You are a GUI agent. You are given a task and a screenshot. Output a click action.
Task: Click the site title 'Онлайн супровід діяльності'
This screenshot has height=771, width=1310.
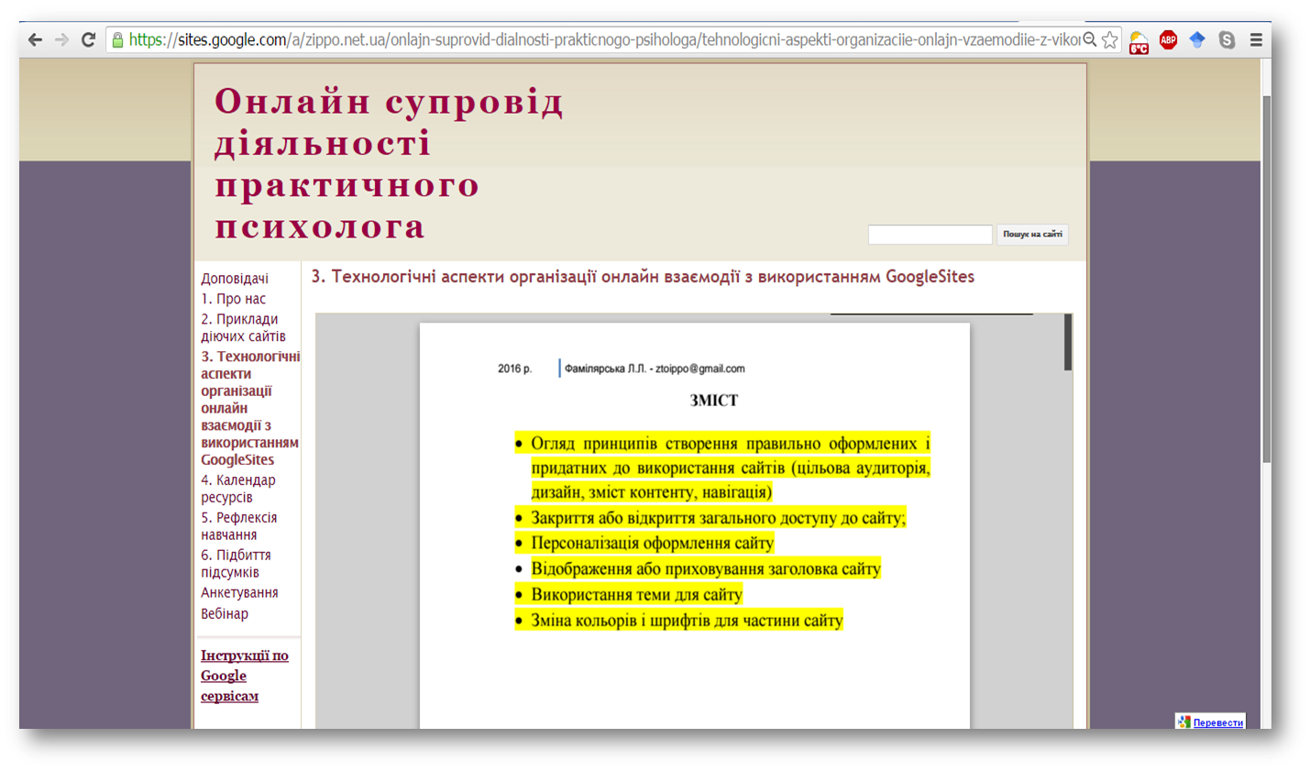click(x=389, y=164)
